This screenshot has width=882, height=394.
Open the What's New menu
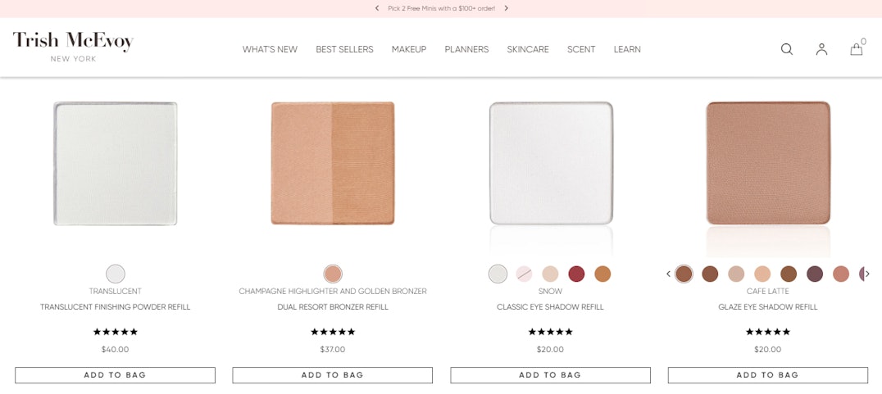[x=270, y=49]
